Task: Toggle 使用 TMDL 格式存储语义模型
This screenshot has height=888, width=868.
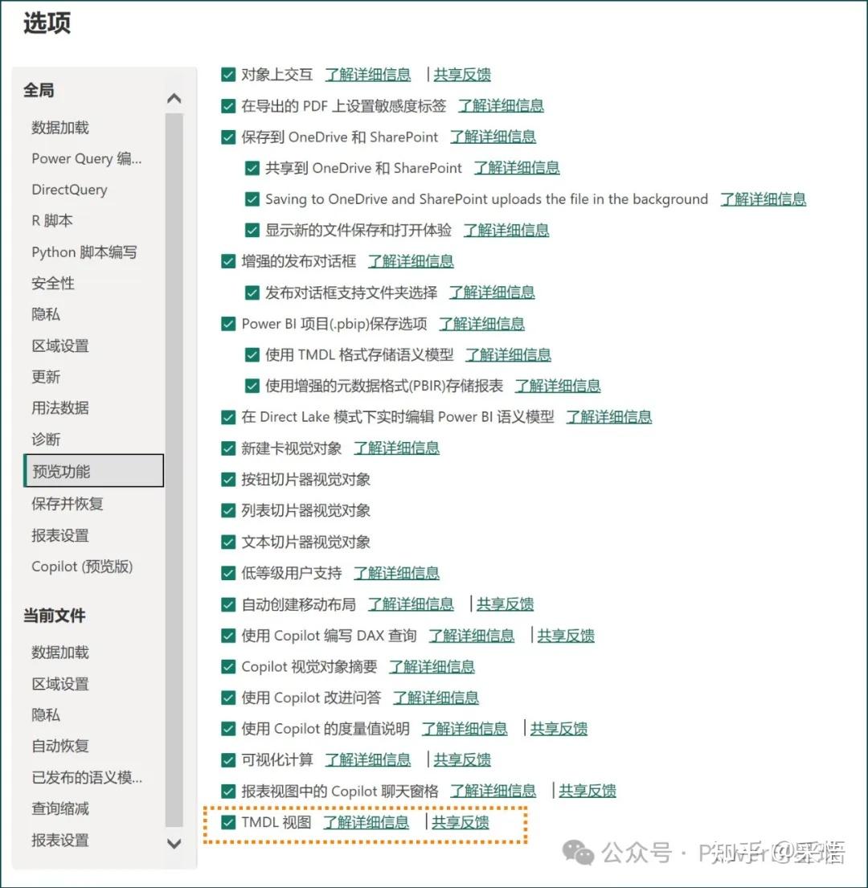Action: [x=252, y=354]
